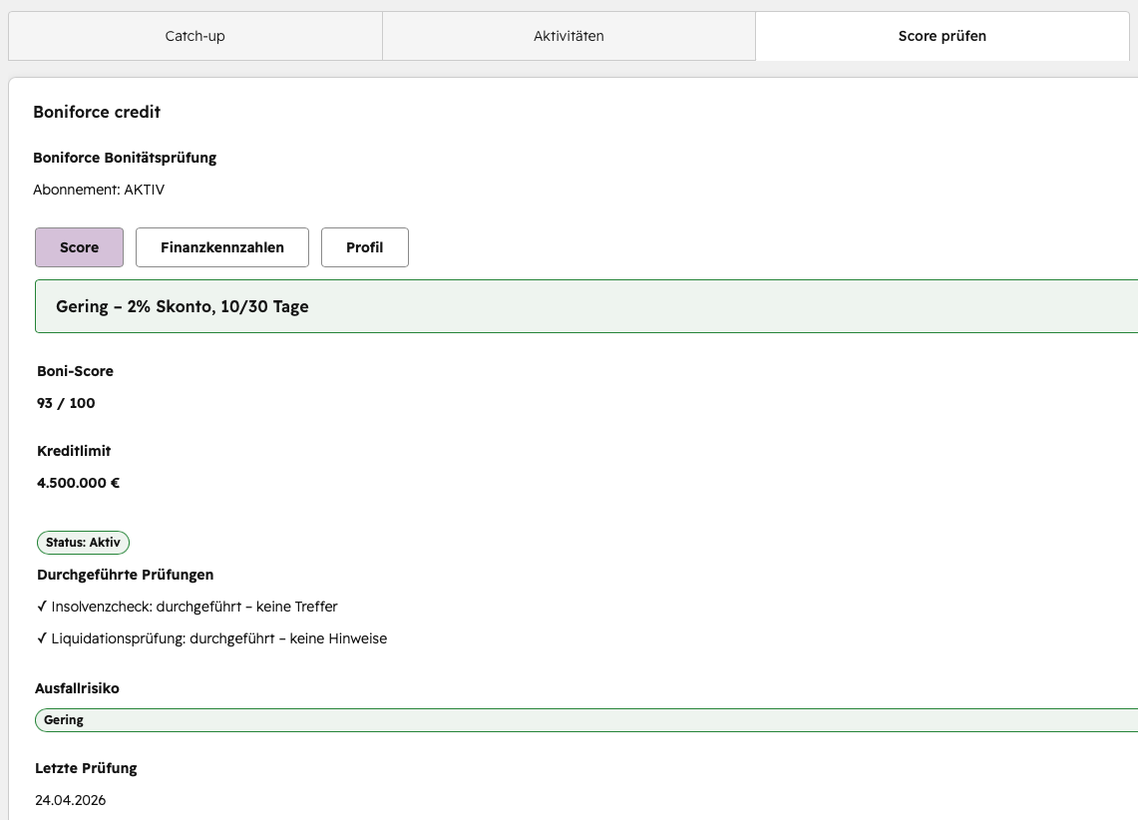Click the Boni-Score label
This screenshot has height=820, width=1138.
(76, 371)
